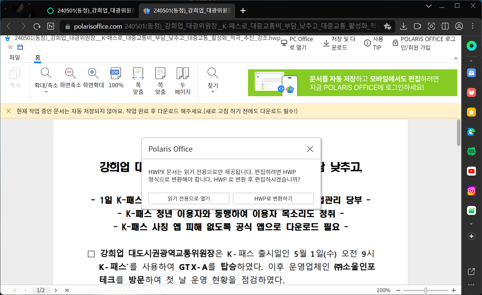Click the 화면확대 zoom-in icon
Screen dimensions: 482x295
pos(93,73)
